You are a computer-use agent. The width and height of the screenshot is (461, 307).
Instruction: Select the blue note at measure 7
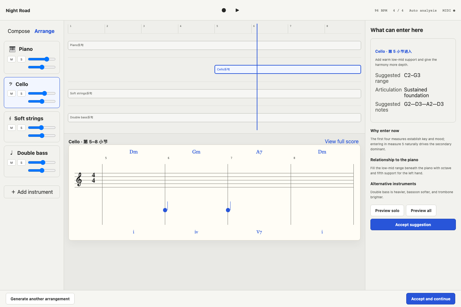tap(228, 210)
